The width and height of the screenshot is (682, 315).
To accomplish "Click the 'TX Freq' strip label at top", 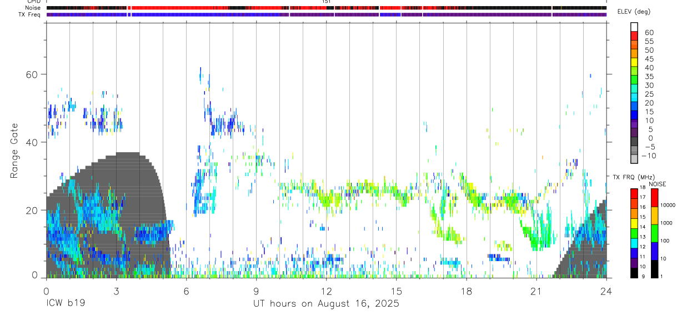I will 31,14.
